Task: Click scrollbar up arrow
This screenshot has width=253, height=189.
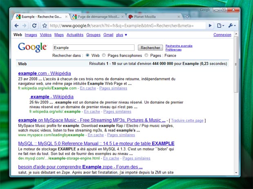Action: click(236, 34)
